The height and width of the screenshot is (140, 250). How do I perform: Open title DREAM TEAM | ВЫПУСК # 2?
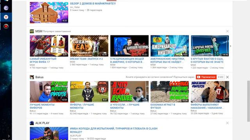click(86, 59)
